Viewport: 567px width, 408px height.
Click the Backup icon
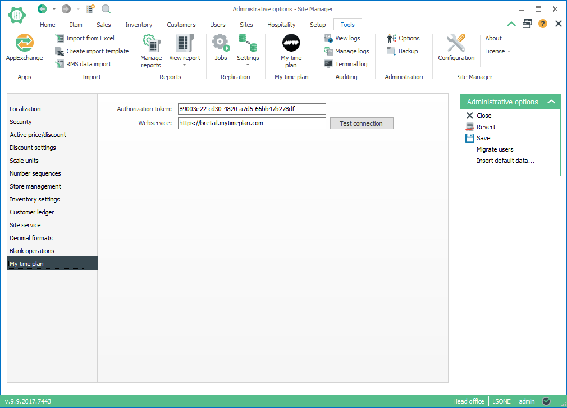click(x=392, y=51)
